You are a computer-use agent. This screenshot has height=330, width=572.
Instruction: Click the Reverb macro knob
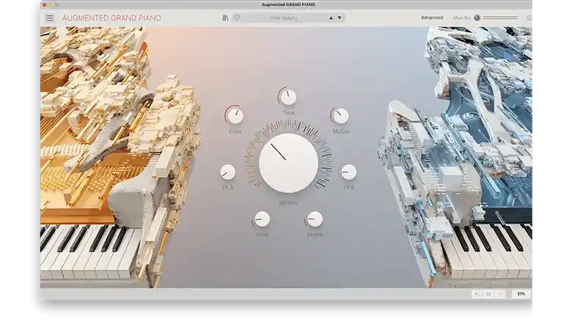click(x=315, y=219)
